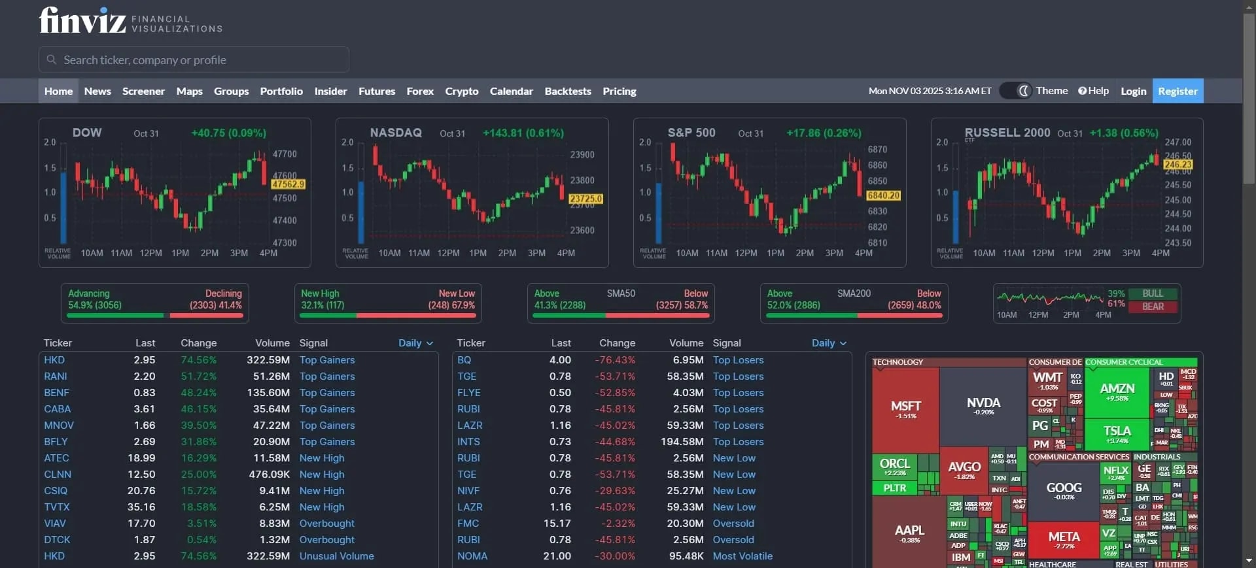Click the ATEC ticker
The width and height of the screenshot is (1256, 568).
pos(56,458)
